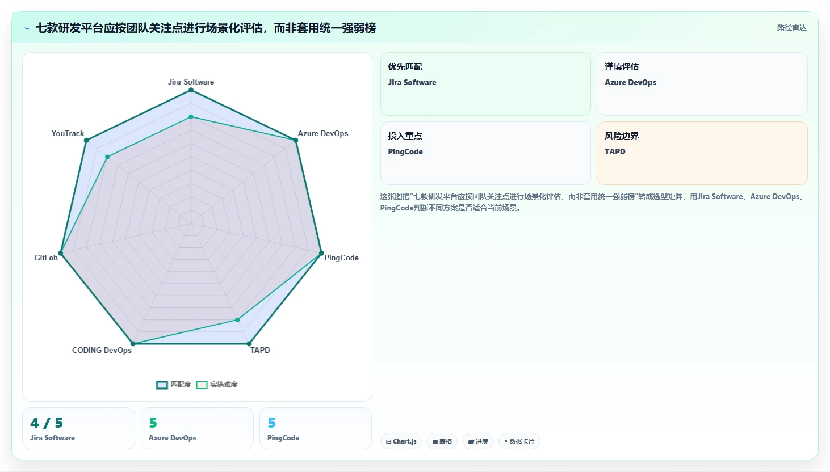The width and height of the screenshot is (830, 472).
Task: Click the 5 PingCode stat card
Action: [x=316, y=428]
